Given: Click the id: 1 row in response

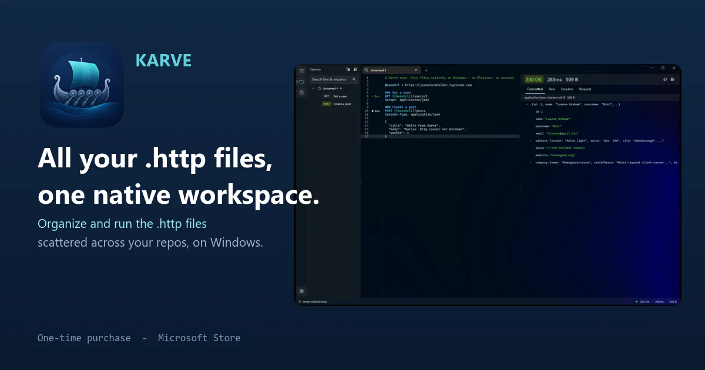Looking at the screenshot, I should point(539,111).
